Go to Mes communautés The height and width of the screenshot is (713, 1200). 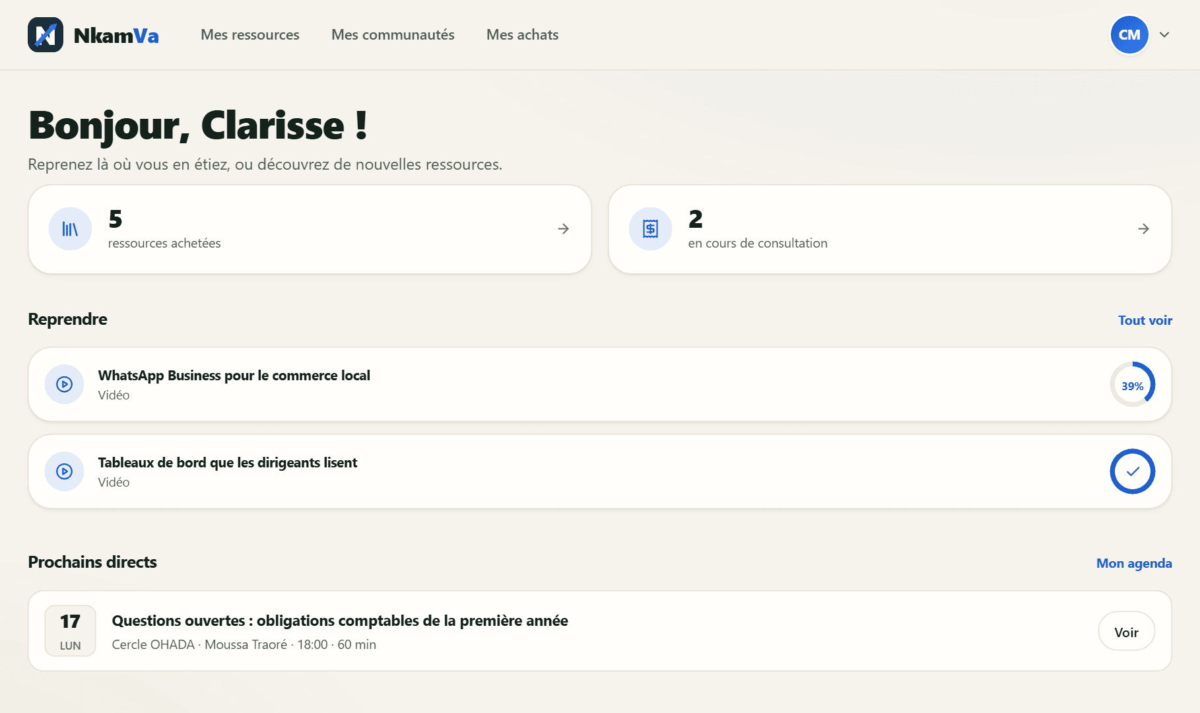393,35
